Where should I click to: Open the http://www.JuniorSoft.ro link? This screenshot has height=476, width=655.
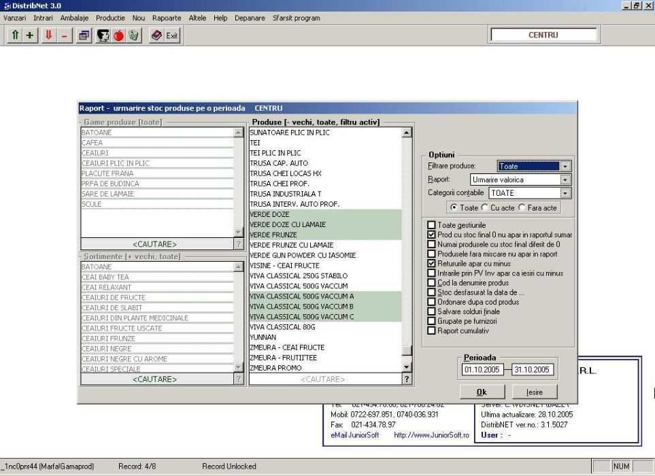click(x=431, y=435)
